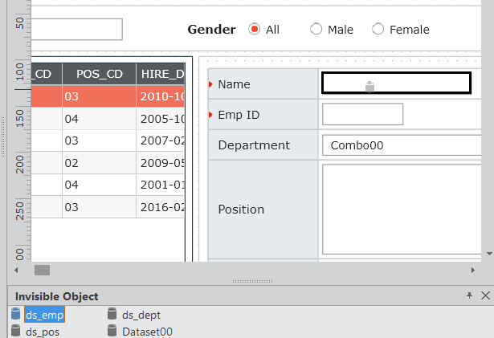Click the Invisible Object panel title
This screenshot has height=338, width=494.
(57, 296)
